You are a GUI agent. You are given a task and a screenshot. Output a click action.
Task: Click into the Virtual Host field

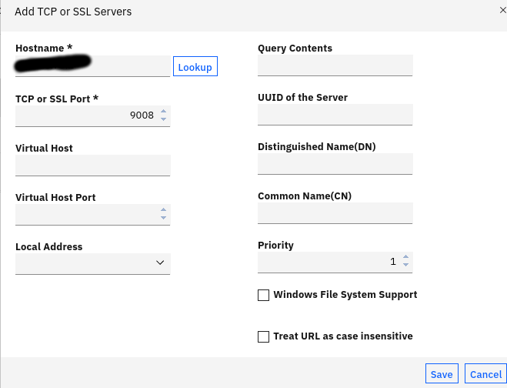pyautogui.click(x=92, y=165)
